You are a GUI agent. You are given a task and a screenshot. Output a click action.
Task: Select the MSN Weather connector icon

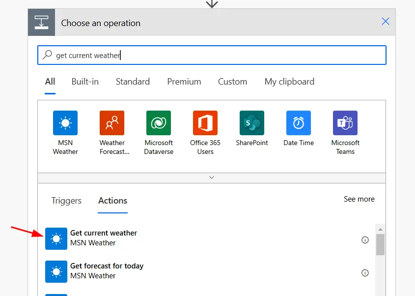point(65,123)
